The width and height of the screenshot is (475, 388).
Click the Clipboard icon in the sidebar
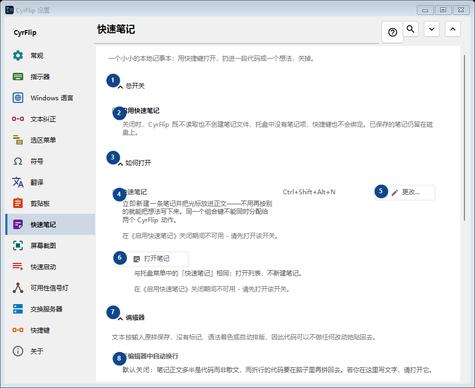18,203
